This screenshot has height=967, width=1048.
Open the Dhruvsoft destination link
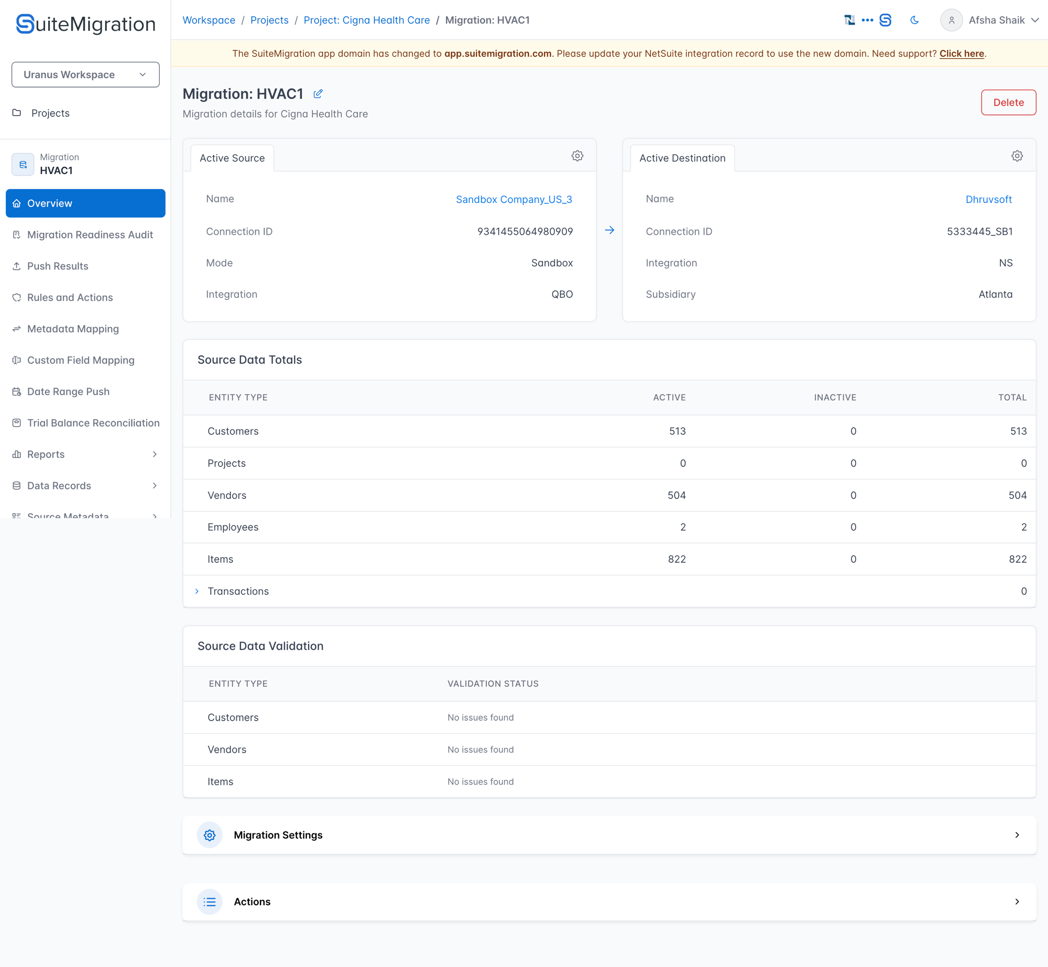click(988, 199)
